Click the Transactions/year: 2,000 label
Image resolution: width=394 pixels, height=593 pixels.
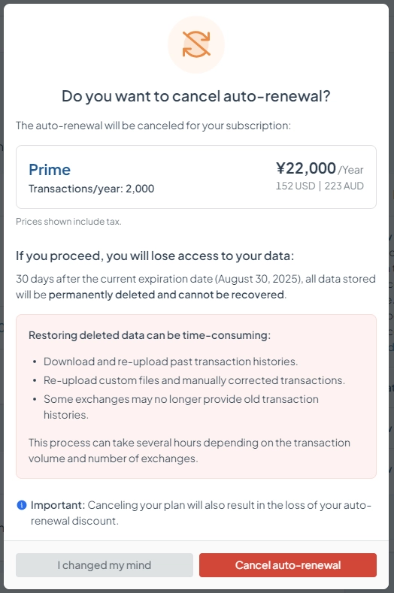point(91,189)
